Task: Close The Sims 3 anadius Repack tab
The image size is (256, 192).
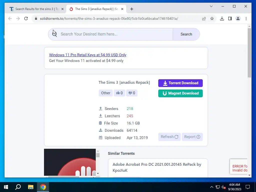Action: tap(122, 9)
